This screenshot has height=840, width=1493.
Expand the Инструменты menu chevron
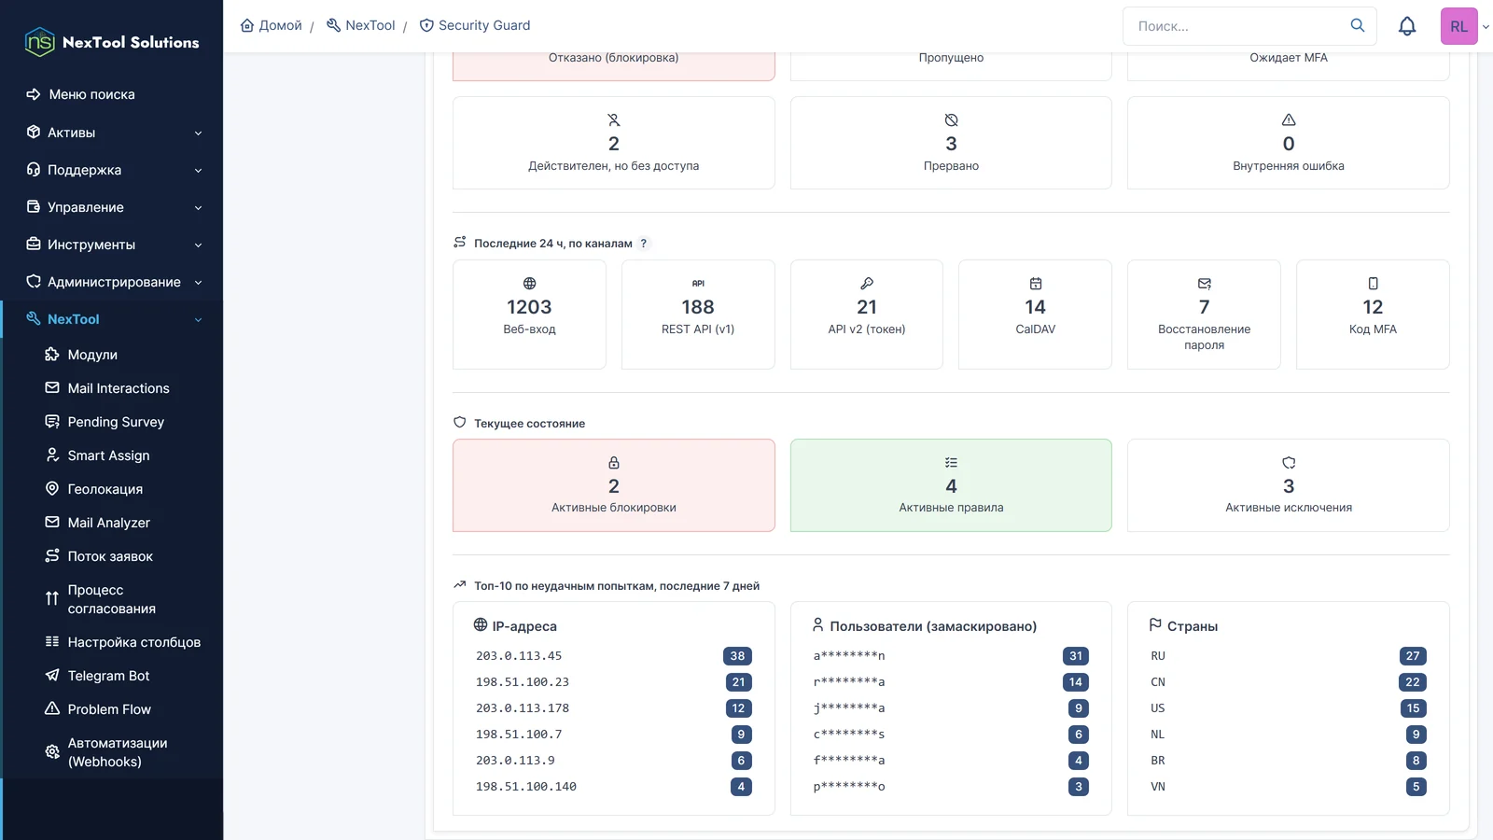coord(198,245)
